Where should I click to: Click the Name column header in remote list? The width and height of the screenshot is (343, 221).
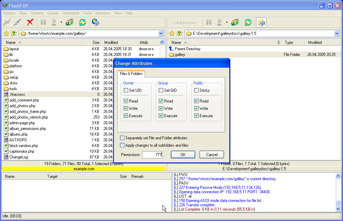42,43
